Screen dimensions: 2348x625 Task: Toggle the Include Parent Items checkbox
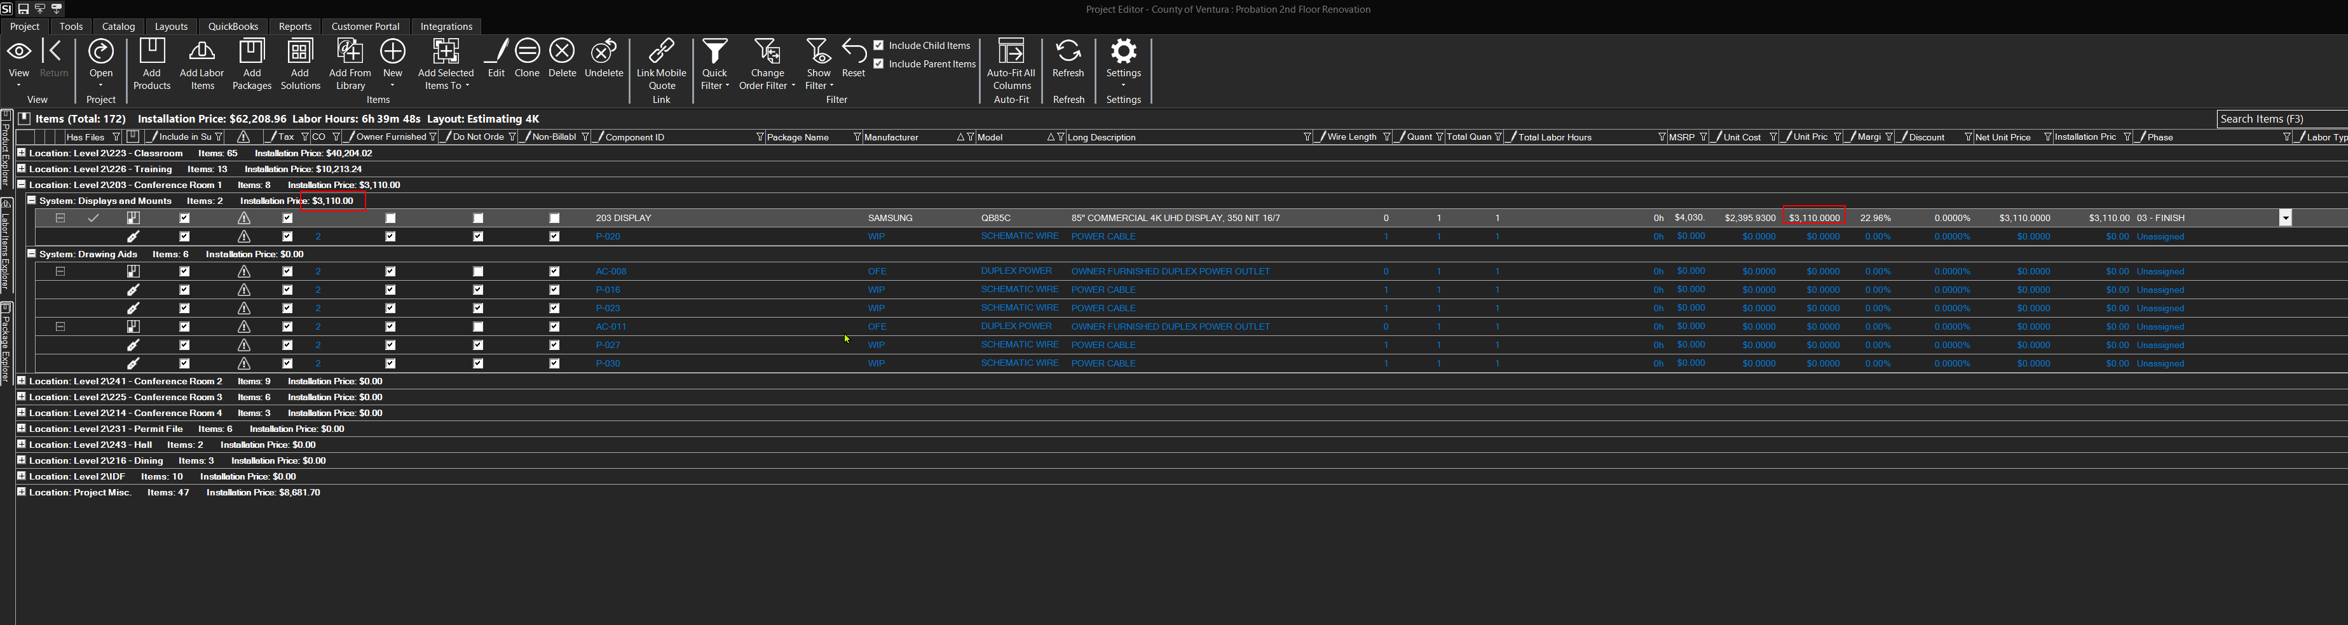click(878, 64)
